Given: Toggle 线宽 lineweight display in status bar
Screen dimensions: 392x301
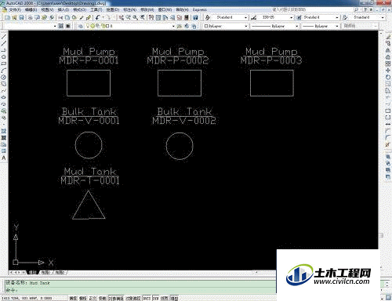Looking at the screenshot, I should (165, 299).
